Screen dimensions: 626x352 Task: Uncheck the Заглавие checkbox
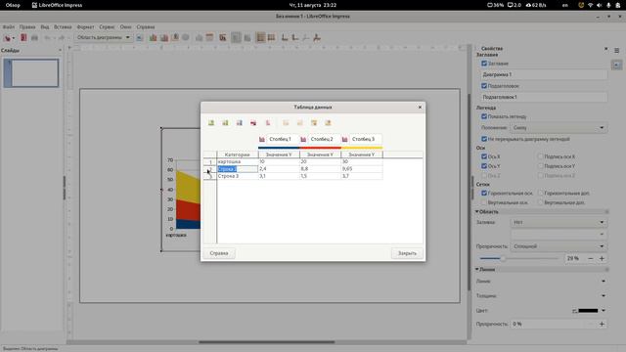click(x=484, y=63)
